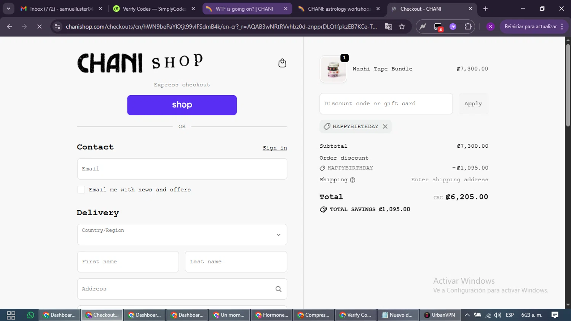This screenshot has width=571, height=321.
Task: Switch to the Verify Codes SimplyCodes tab
Action: pos(153,9)
